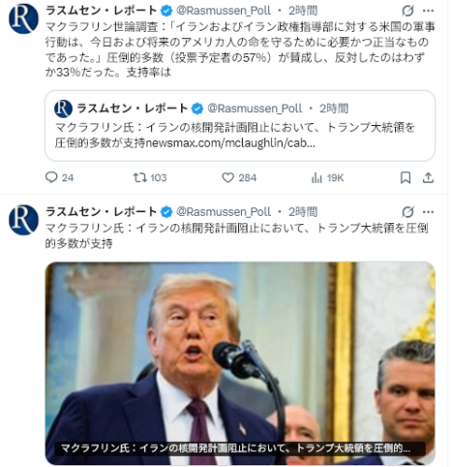The height and width of the screenshot is (467, 452).
Task: Click the ラスムセン・レポート name in quoted post
Action: [132, 108]
